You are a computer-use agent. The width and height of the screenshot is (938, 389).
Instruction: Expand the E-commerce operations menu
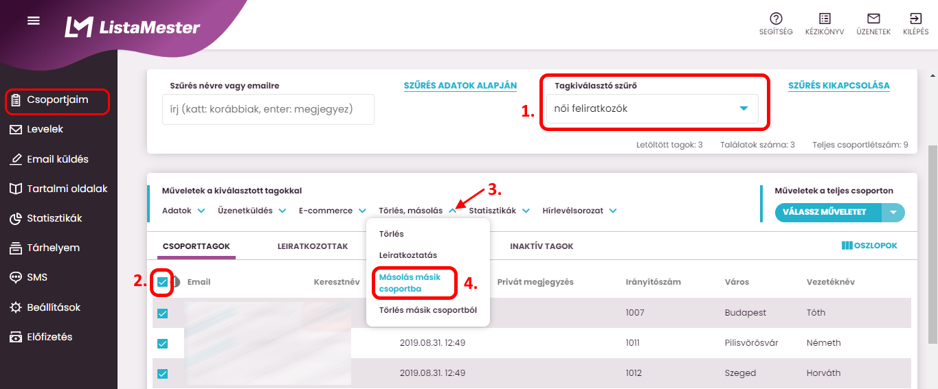tap(332, 211)
